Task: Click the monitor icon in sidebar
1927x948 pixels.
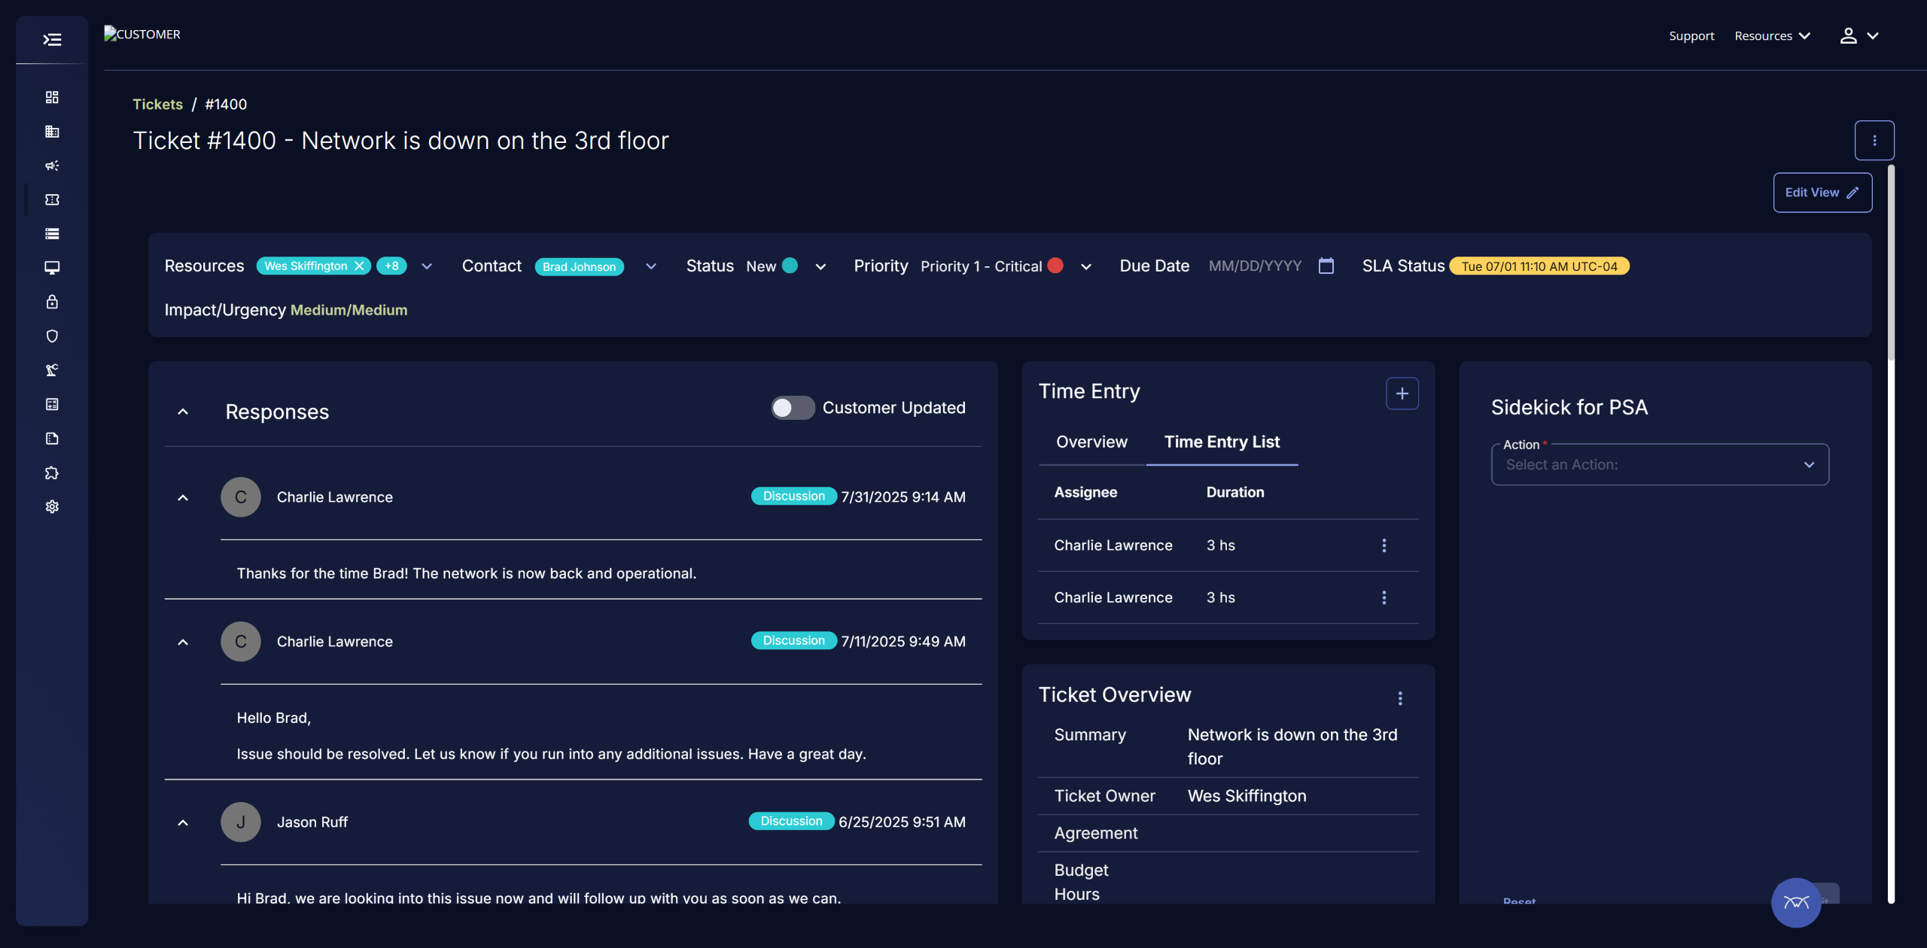Action: (x=52, y=268)
